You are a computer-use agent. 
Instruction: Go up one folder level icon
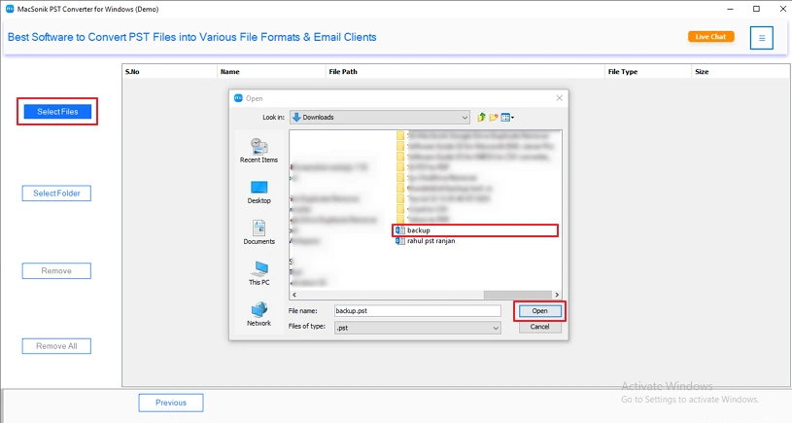click(x=481, y=118)
